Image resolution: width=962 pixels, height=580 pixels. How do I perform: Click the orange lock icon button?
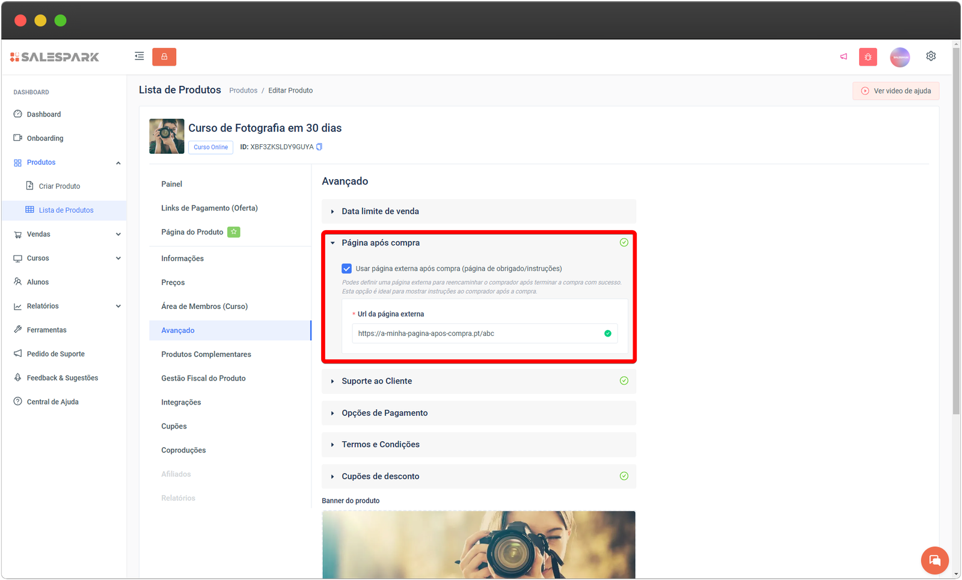[164, 56]
